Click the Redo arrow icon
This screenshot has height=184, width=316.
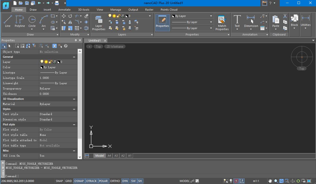(x=48, y=3)
